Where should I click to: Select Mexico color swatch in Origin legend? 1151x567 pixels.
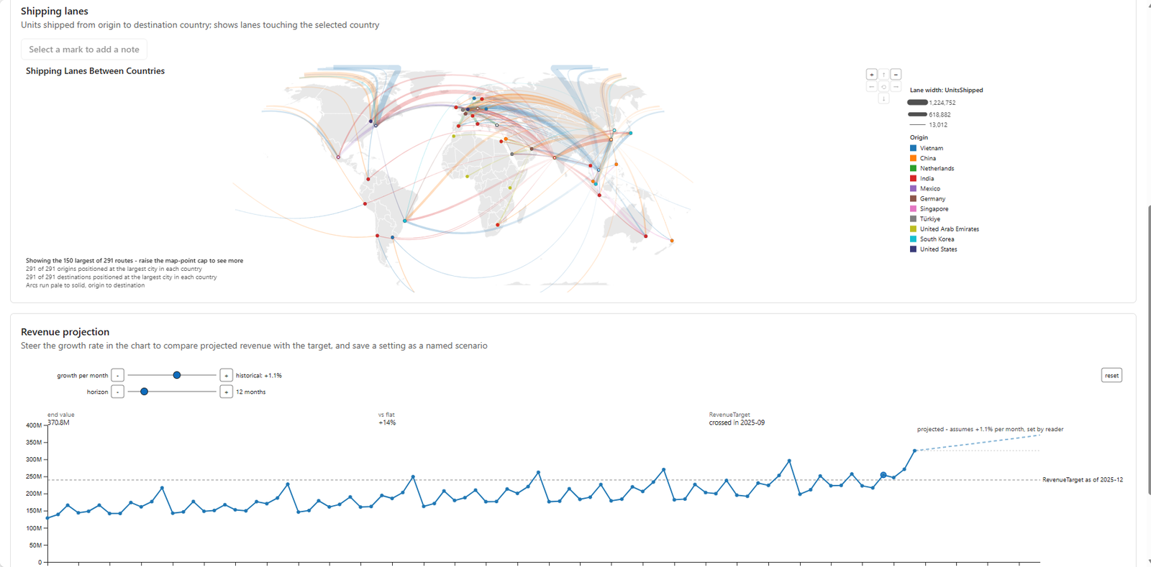[x=913, y=188]
